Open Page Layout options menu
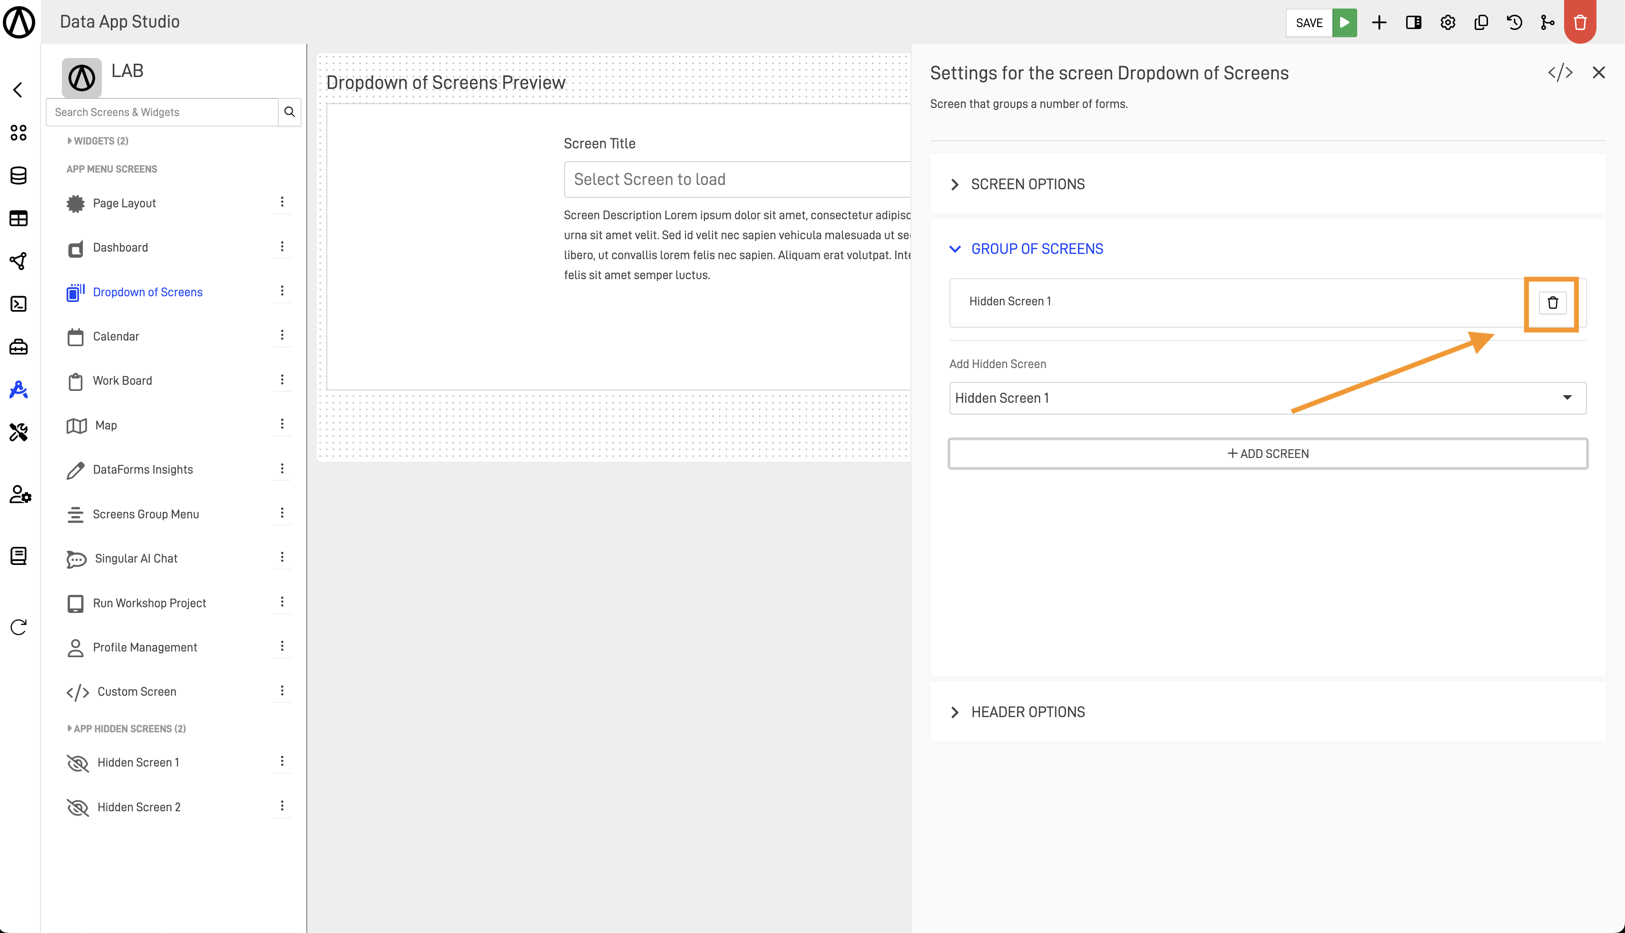 pyautogui.click(x=282, y=203)
